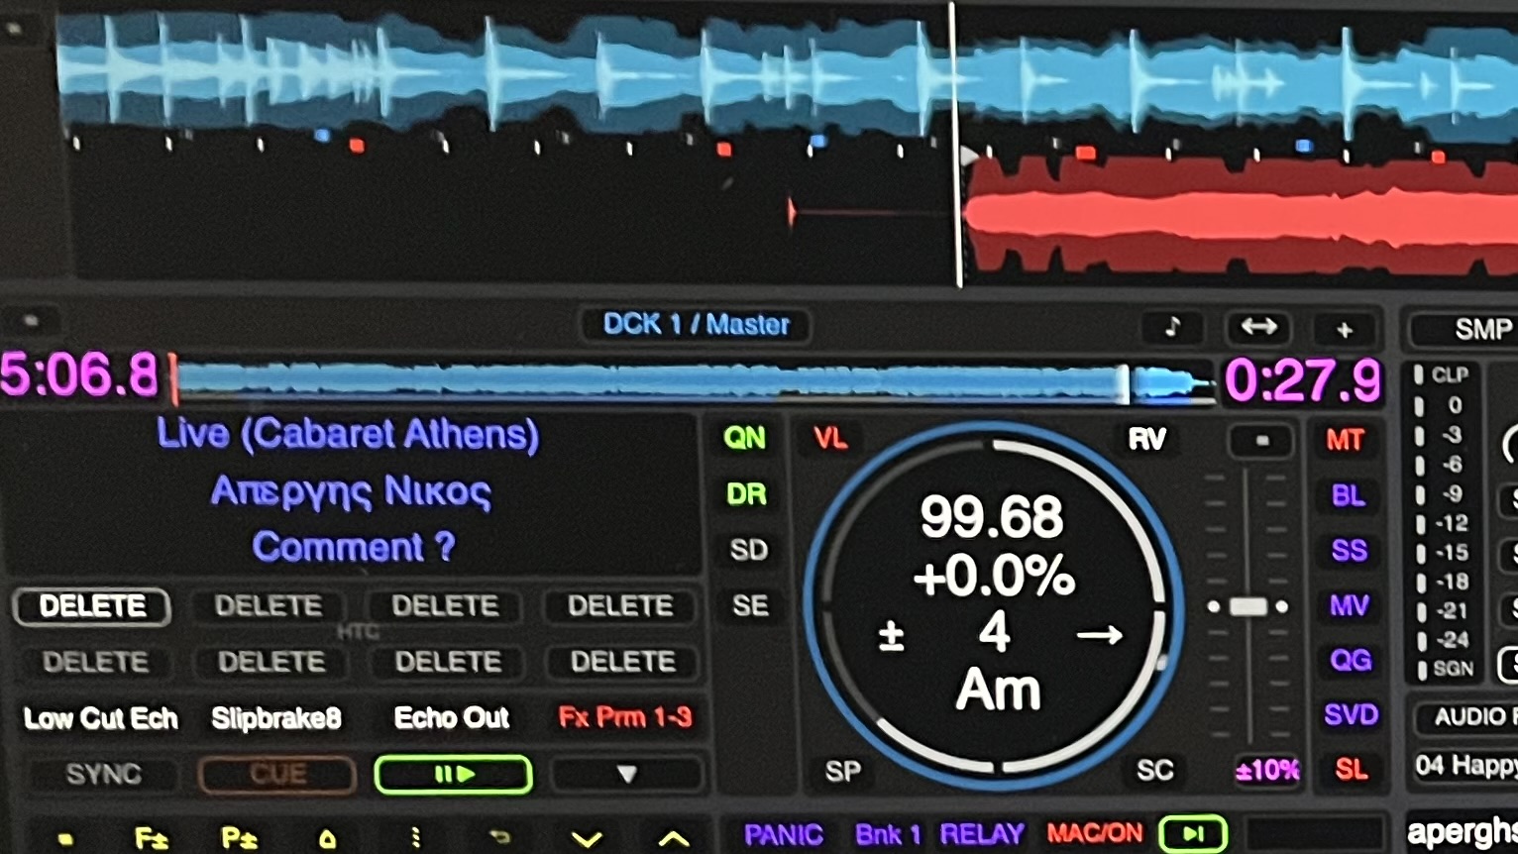
Task: Click the green skip-forward icon beside MAC/ON
Action: [1193, 833]
